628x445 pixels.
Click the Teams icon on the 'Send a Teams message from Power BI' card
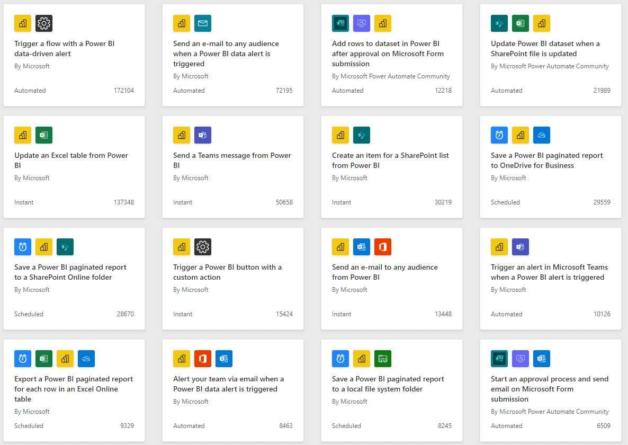(x=203, y=135)
